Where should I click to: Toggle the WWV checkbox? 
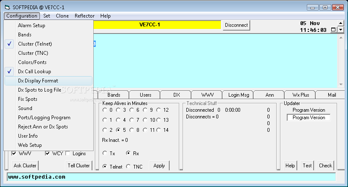[x=14, y=153]
